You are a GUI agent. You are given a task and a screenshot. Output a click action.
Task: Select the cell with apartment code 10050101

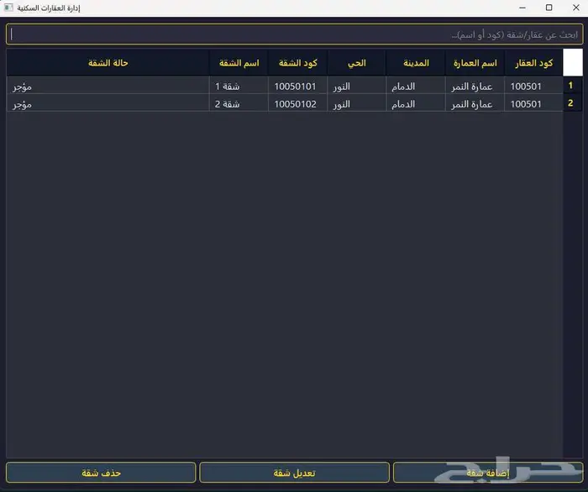click(x=297, y=86)
